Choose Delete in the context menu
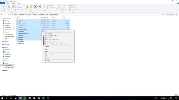 58,56
